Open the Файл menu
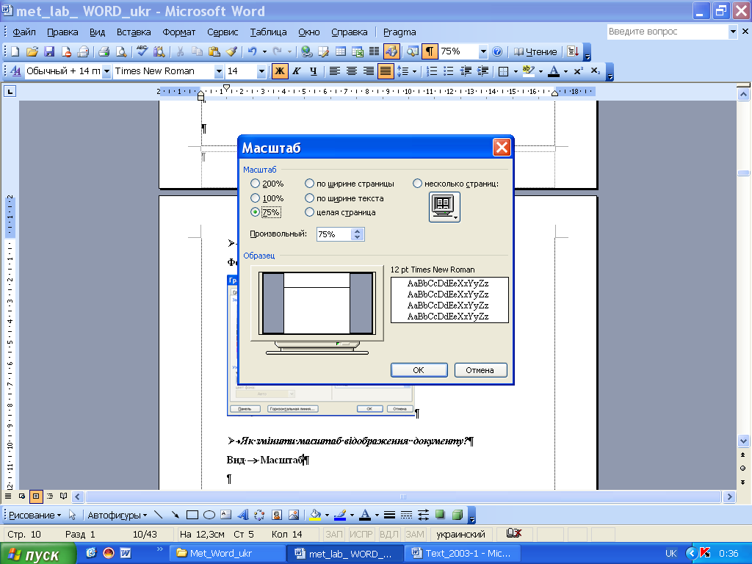752x564 pixels. click(x=24, y=32)
